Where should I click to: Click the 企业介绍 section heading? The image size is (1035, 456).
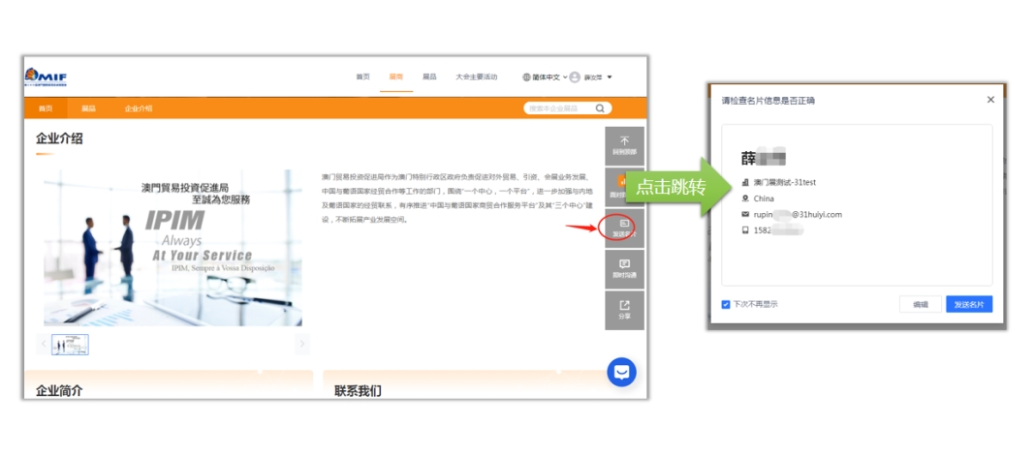(x=59, y=138)
